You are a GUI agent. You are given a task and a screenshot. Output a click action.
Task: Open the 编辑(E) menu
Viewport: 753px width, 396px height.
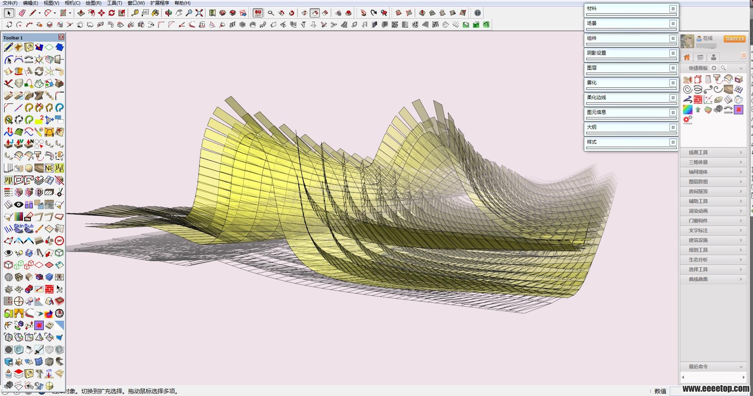(x=30, y=3)
